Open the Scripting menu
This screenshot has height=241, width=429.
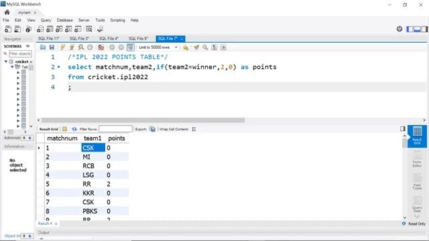click(117, 20)
